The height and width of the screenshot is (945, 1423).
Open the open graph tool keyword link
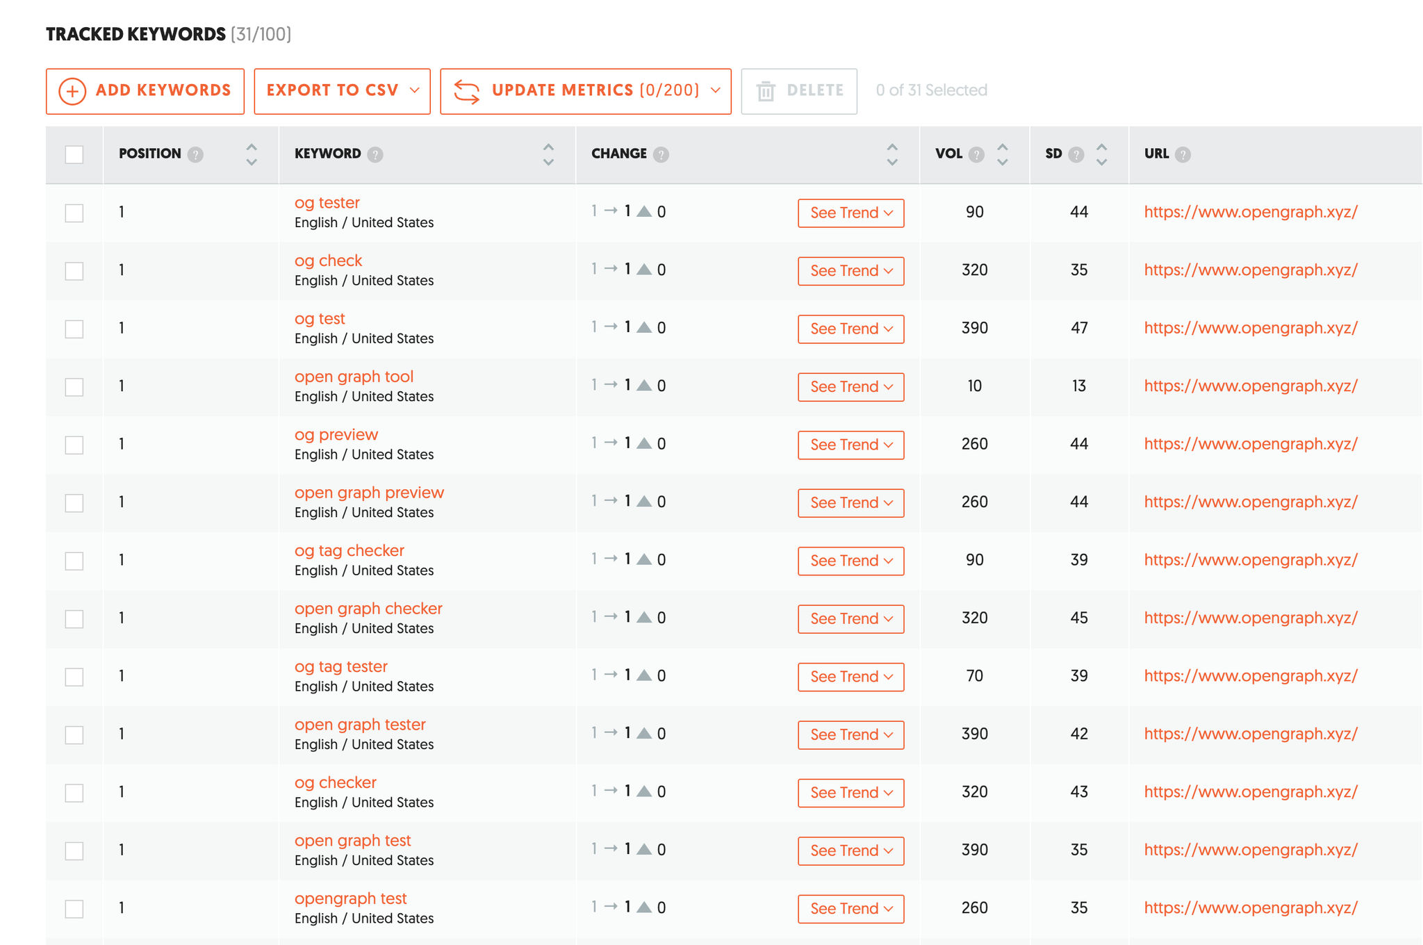point(354,377)
